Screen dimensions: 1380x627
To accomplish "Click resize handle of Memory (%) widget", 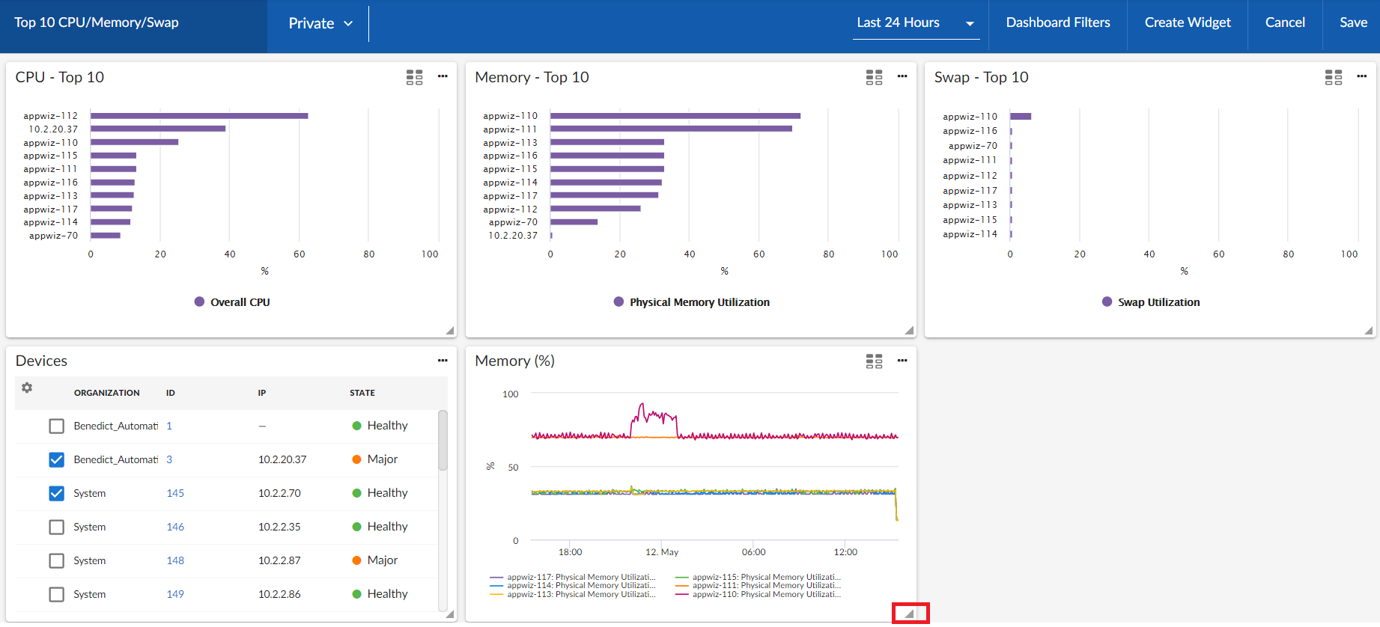I will (x=909, y=614).
